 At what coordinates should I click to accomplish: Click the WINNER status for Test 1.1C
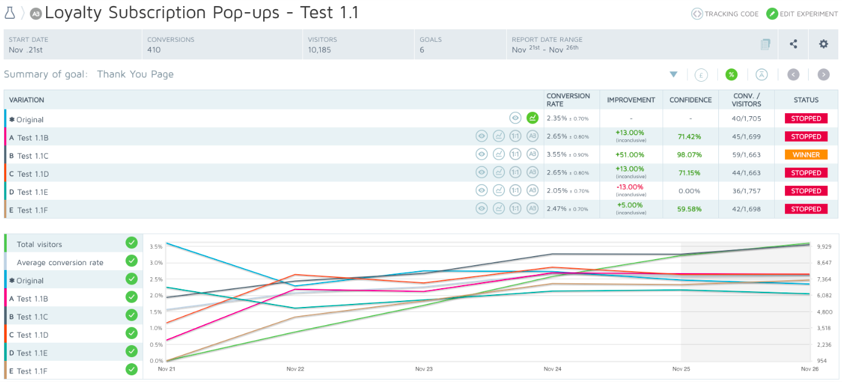click(806, 154)
